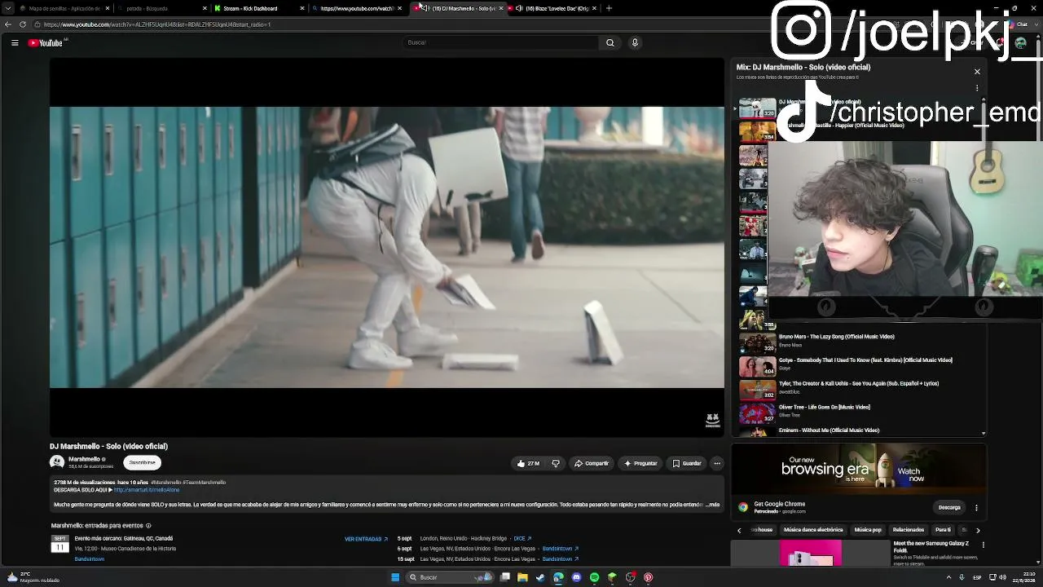Like the video with thumbs-up button
This screenshot has height=587, width=1043.
pyautogui.click(x=528, y=463)
